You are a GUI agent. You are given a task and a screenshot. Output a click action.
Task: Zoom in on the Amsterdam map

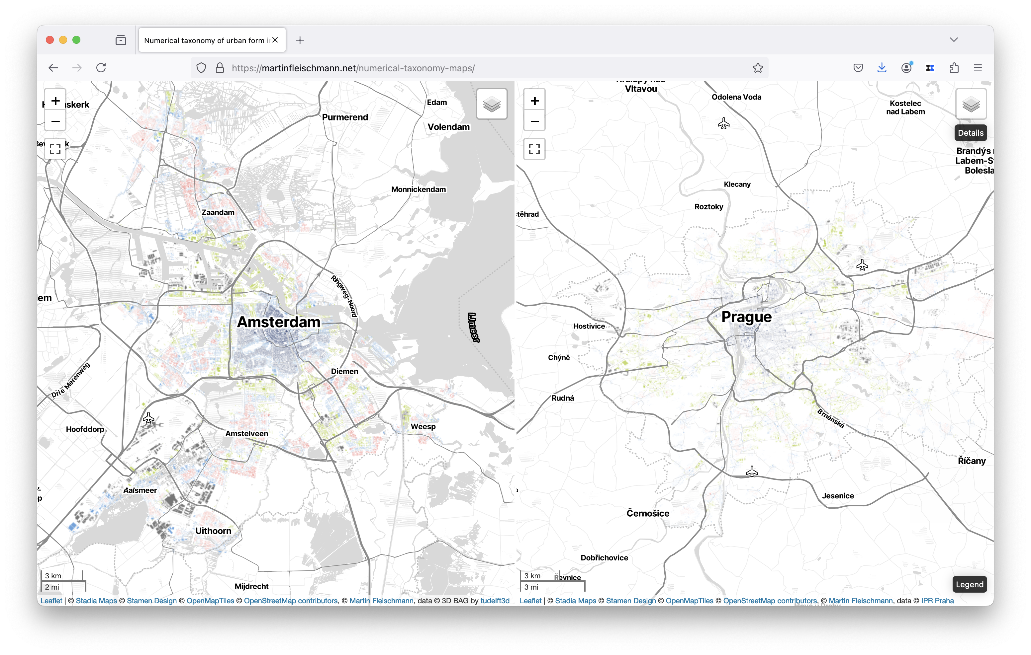tap(55, 101)
